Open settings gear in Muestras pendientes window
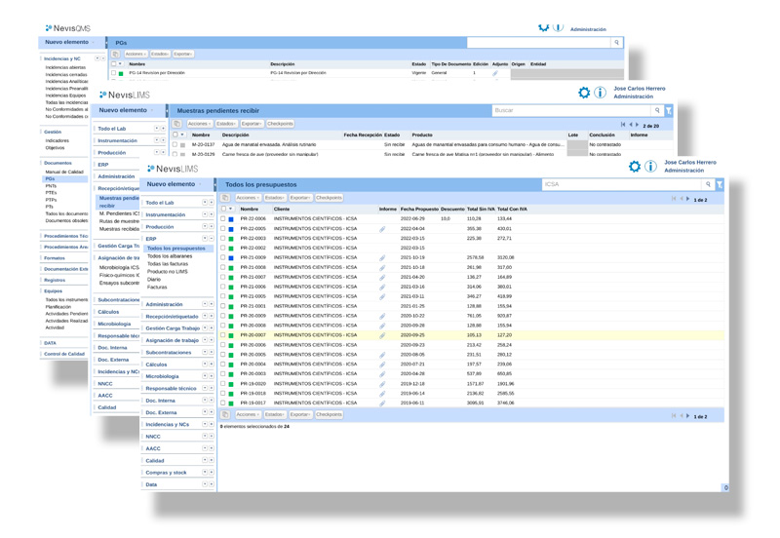This screenshot has width=780, height=538. coord(583,93)
